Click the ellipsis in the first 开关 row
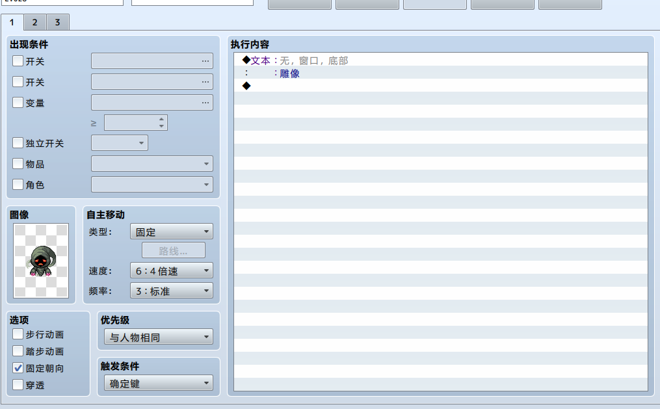 pos(205,61)
